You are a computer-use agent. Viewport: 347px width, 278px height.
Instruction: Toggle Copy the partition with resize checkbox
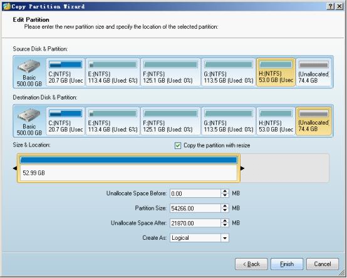click(178, 145)
